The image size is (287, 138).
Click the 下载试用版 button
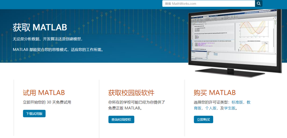tap(34, 114)
